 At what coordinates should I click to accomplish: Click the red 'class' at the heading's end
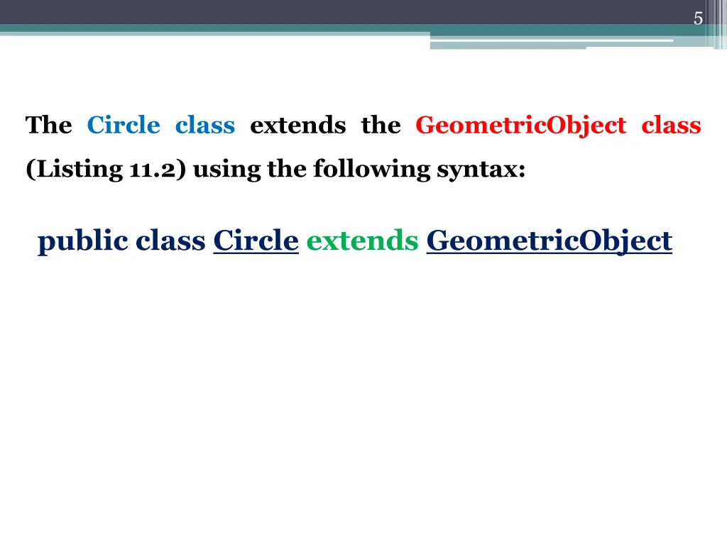[671, 125]
